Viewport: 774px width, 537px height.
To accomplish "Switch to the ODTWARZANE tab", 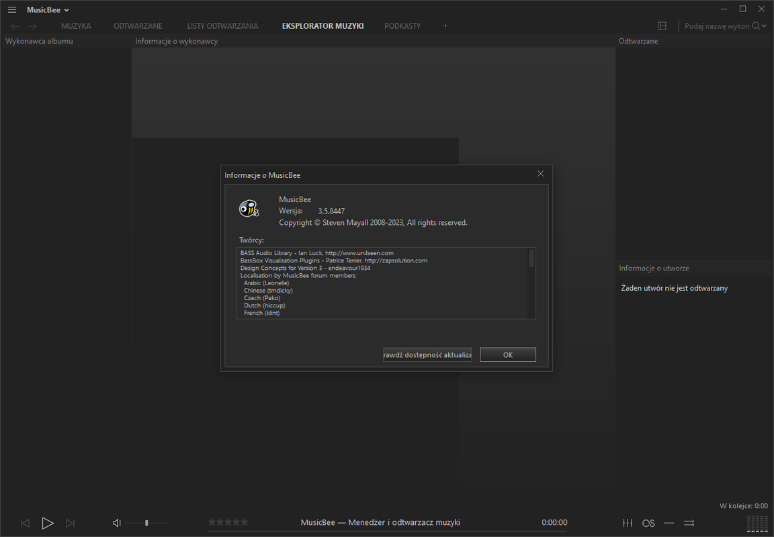I will [138, 26].
